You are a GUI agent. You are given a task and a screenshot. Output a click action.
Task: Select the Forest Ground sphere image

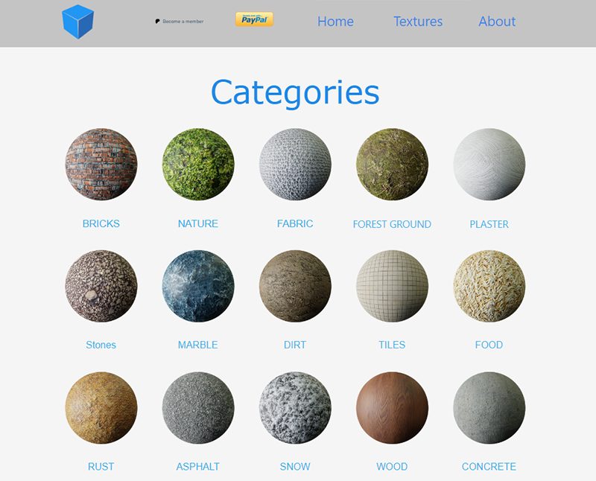[x=392, y=165]
